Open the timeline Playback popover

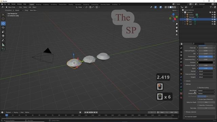click(9, 112)
